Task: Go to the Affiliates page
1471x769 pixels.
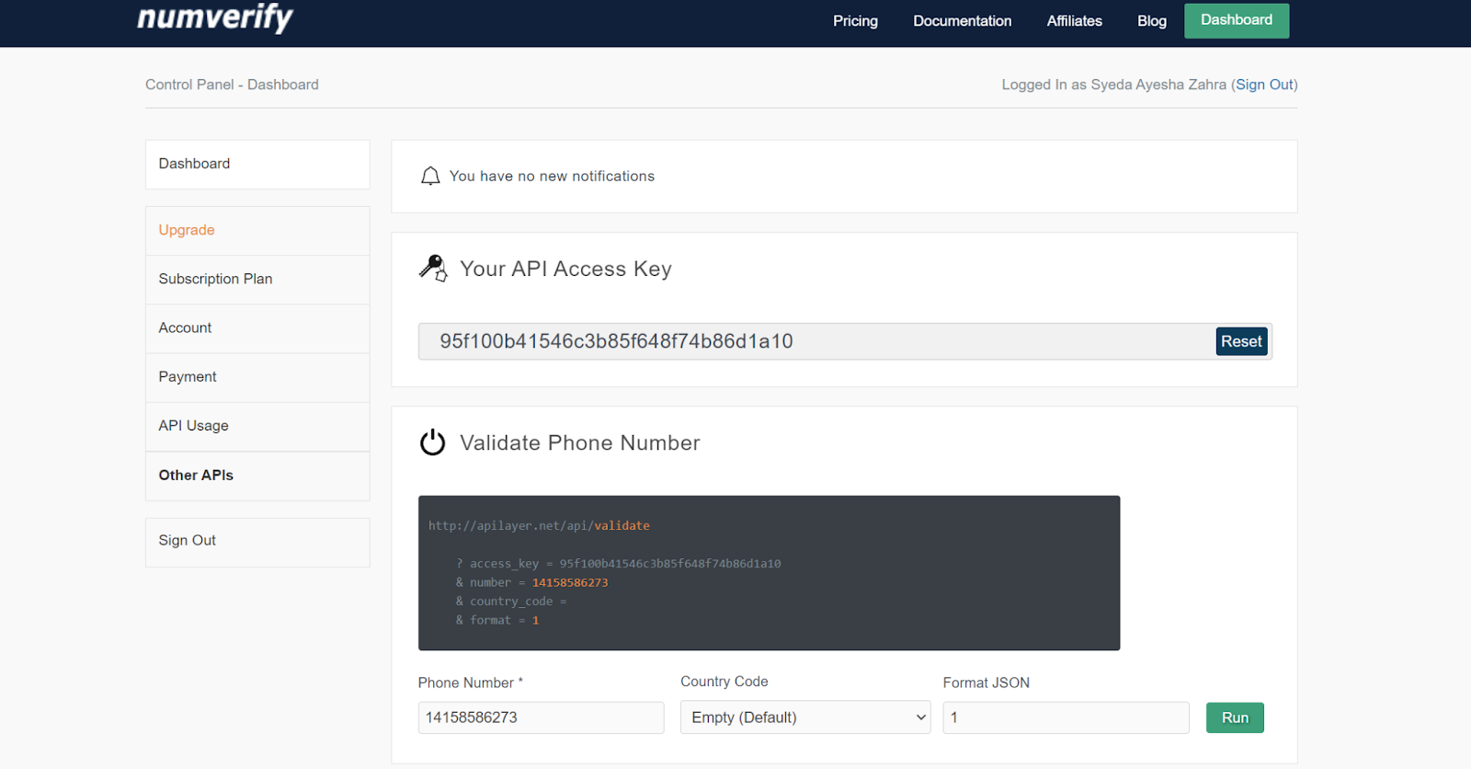Action: pos(1074,21)
